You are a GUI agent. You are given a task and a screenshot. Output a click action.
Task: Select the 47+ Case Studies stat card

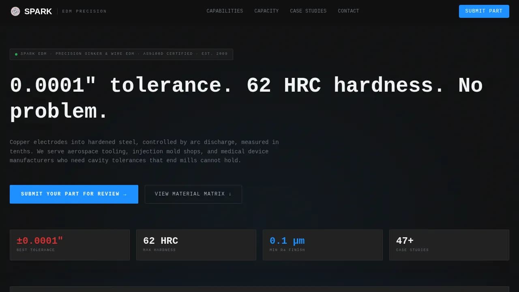click(449, 245)
